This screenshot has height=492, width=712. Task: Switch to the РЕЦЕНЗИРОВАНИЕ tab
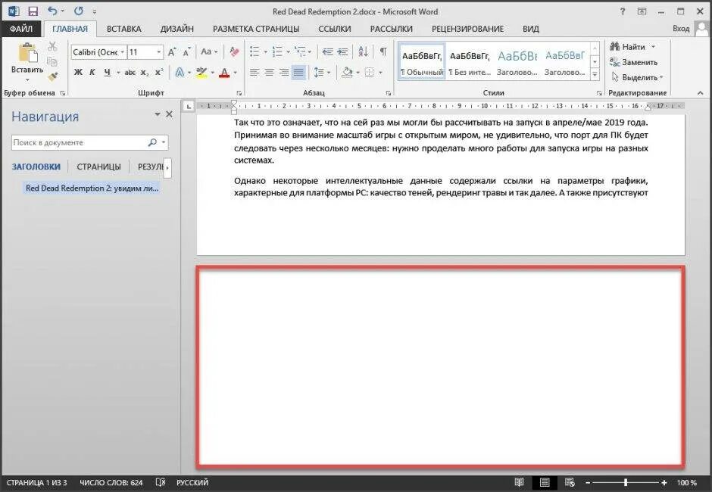point(467,29)
